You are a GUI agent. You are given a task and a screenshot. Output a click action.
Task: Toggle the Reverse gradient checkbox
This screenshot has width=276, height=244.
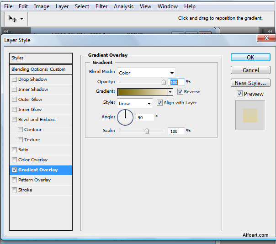(180, 92)
